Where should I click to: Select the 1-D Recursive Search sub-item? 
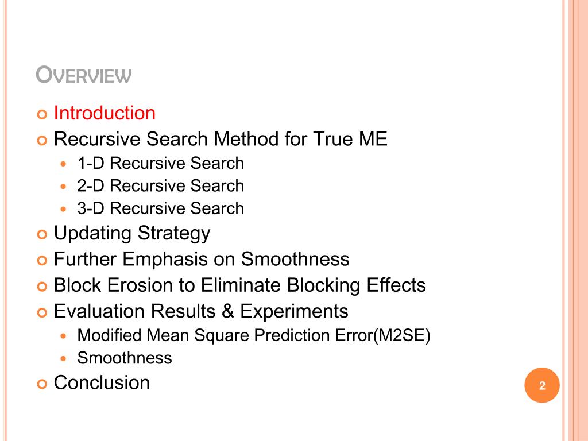pyautogui.click(x=161, y=163)
